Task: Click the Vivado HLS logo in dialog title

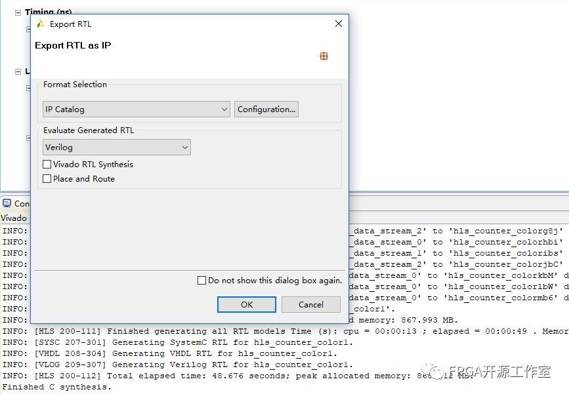Action: (41, 24)
